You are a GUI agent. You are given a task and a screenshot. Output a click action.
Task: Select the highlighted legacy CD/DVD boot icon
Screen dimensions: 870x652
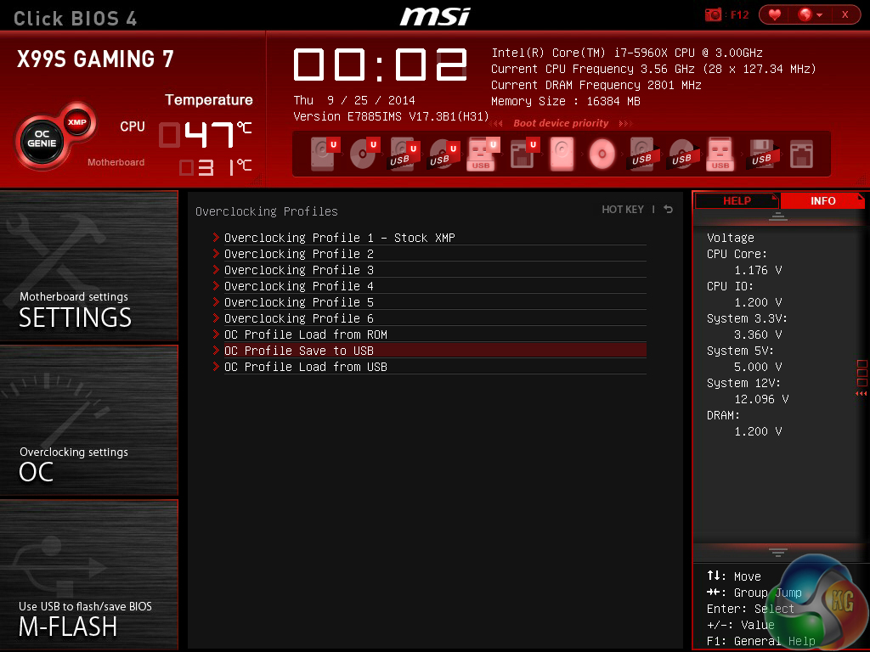602,154
